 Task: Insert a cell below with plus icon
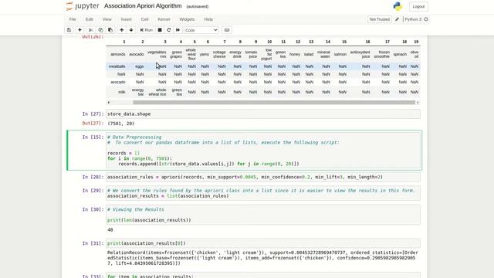80,30
